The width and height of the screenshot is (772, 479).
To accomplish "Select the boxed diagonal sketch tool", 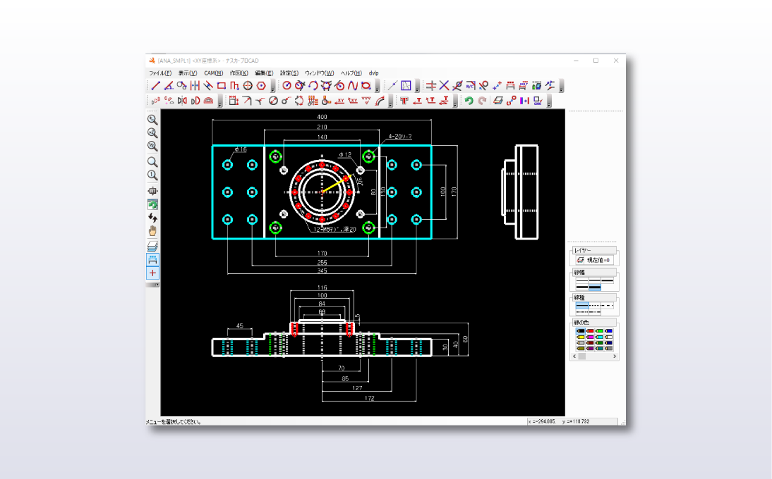I will [x=406, y=85].
